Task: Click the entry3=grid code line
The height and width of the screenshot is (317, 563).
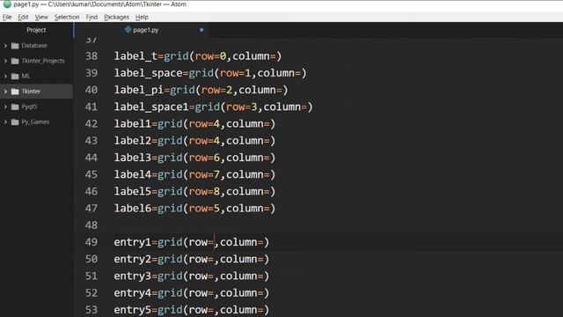Action: pos(192,276)
